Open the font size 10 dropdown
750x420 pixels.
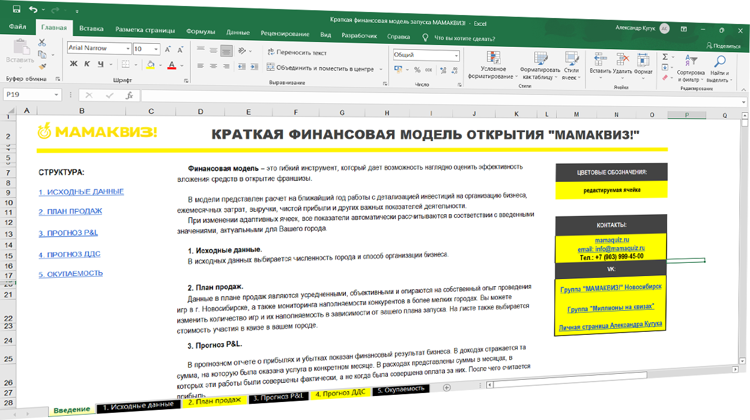(157, 49)
